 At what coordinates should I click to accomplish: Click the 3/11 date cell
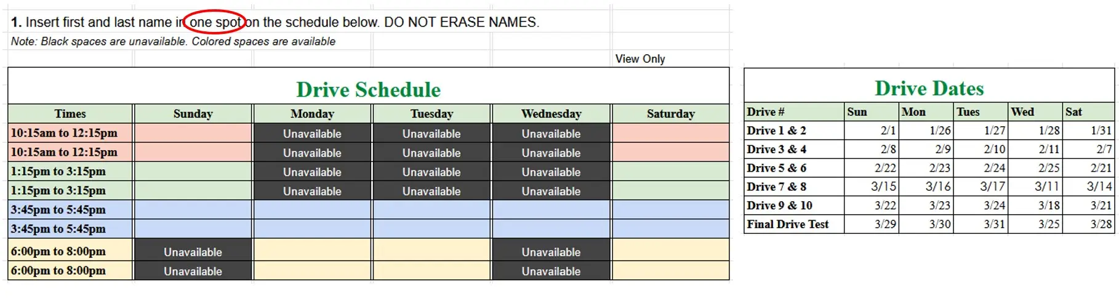pyautogui.click(x=1046, y=187)
